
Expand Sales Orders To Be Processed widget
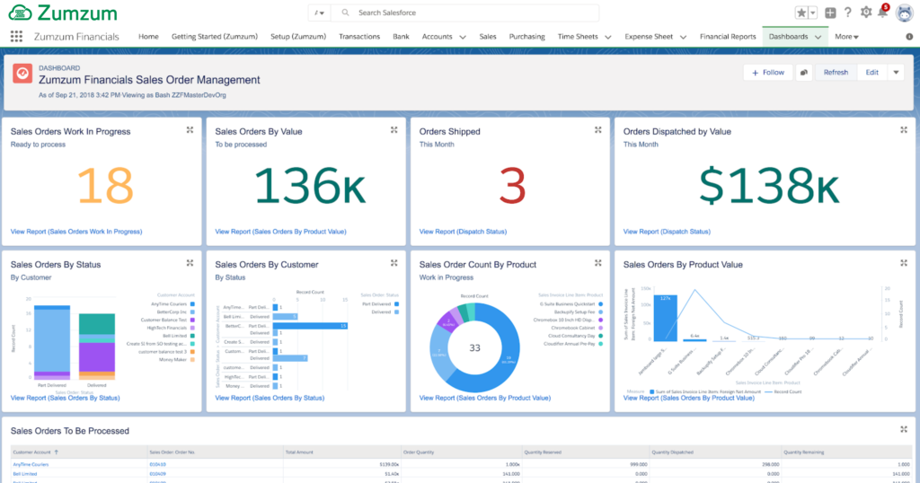(x=904, y=430)
